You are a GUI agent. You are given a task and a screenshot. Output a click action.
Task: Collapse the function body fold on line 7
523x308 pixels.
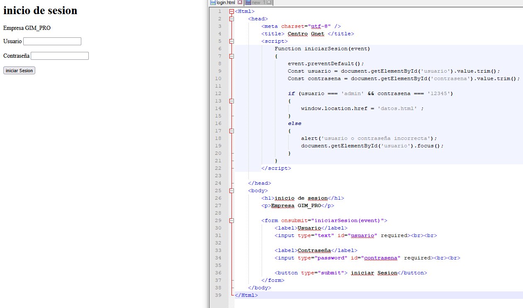point(231,56)
